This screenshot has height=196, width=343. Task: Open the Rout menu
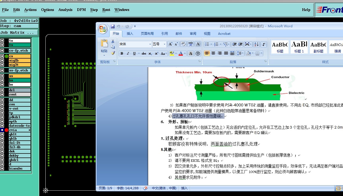tap(106, 10)
